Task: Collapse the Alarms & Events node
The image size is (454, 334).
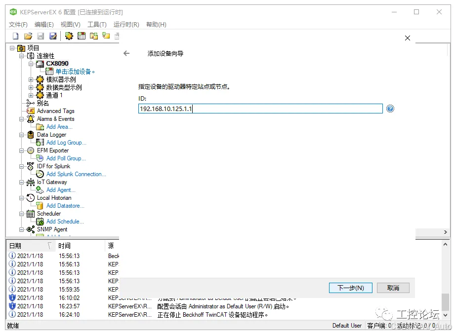Action: [21, 119]
